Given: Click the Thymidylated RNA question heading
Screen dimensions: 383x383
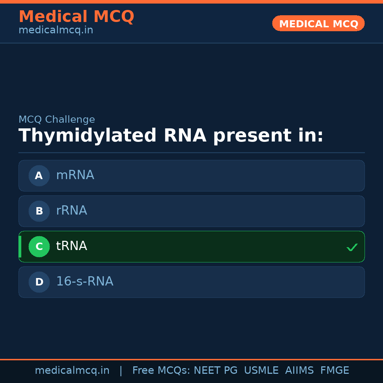Looking at the screenshot, I should point(171,136).
